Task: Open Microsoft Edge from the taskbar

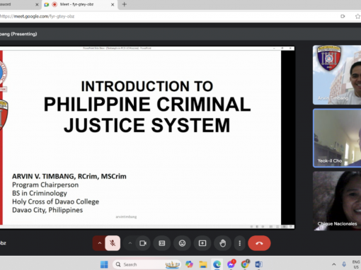Action: pos(217,264)
